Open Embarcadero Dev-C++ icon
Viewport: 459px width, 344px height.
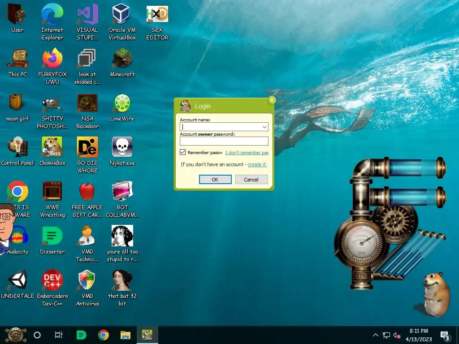point(52,288)
